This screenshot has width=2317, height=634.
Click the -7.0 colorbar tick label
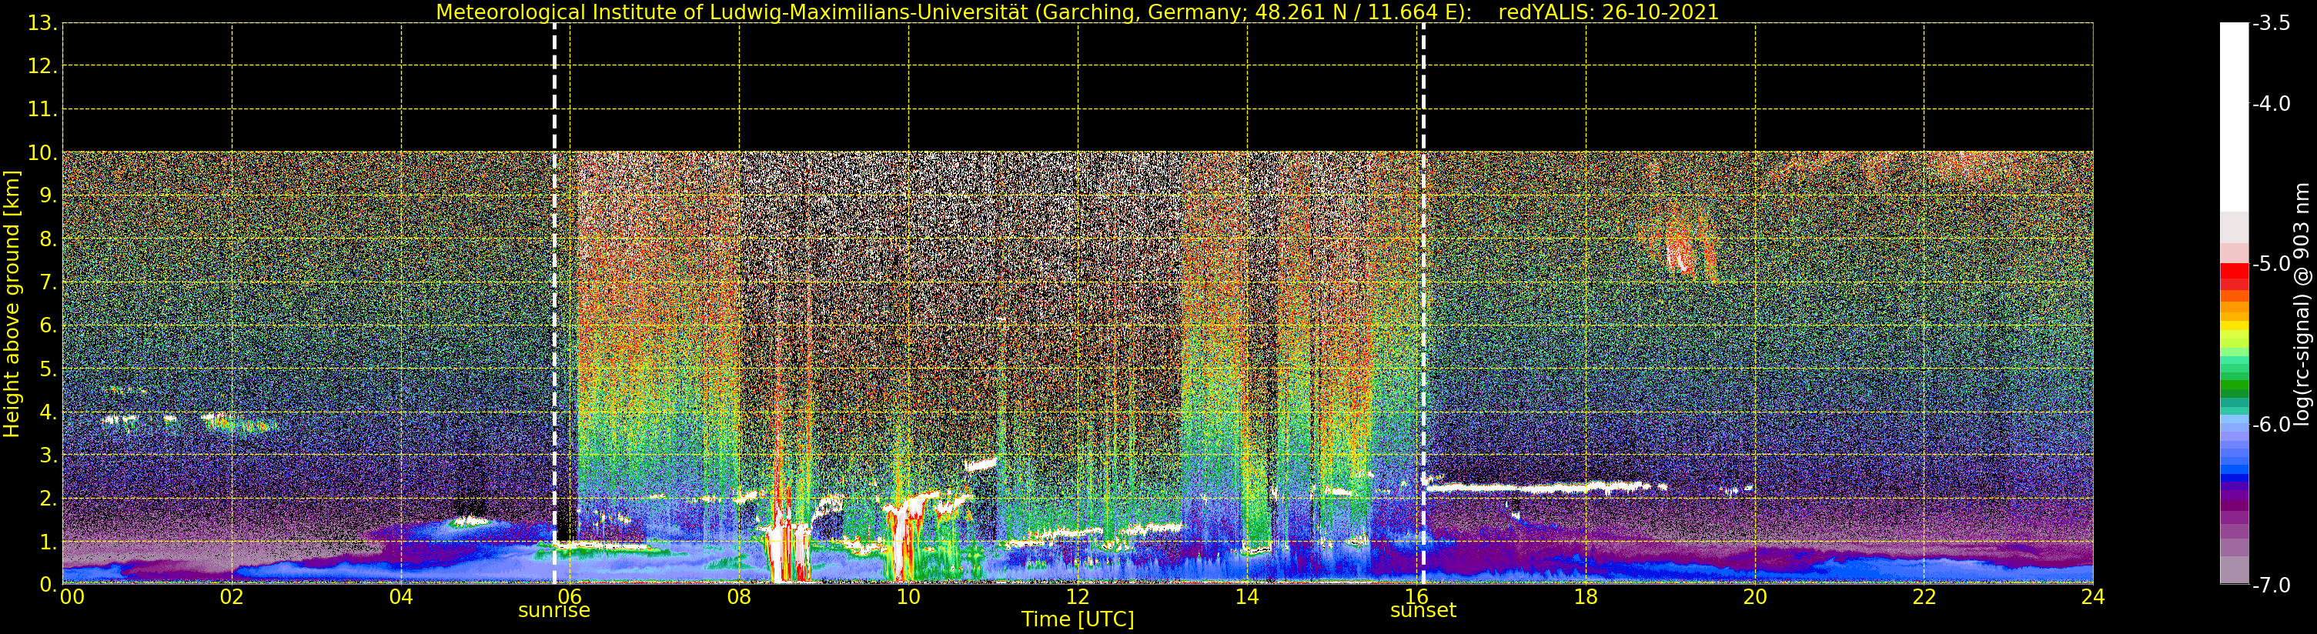2271,586
